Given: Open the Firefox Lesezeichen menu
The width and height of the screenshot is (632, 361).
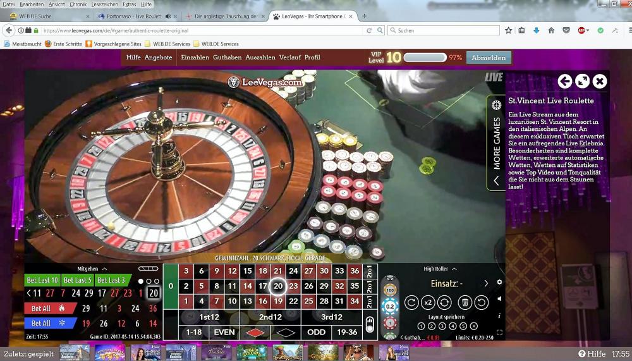Looking at the screenshot, I should tap(104, 4).
